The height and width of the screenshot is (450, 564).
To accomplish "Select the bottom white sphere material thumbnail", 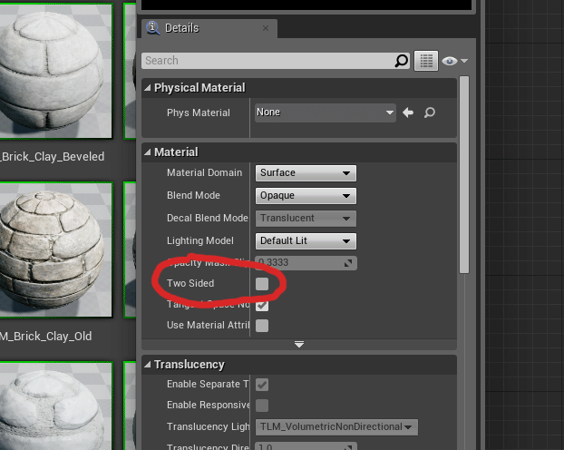I will (55, 406).
